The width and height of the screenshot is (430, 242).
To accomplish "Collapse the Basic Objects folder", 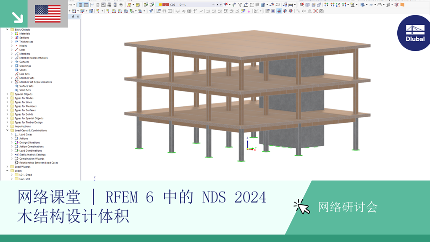I will click(x=8, y=29).
